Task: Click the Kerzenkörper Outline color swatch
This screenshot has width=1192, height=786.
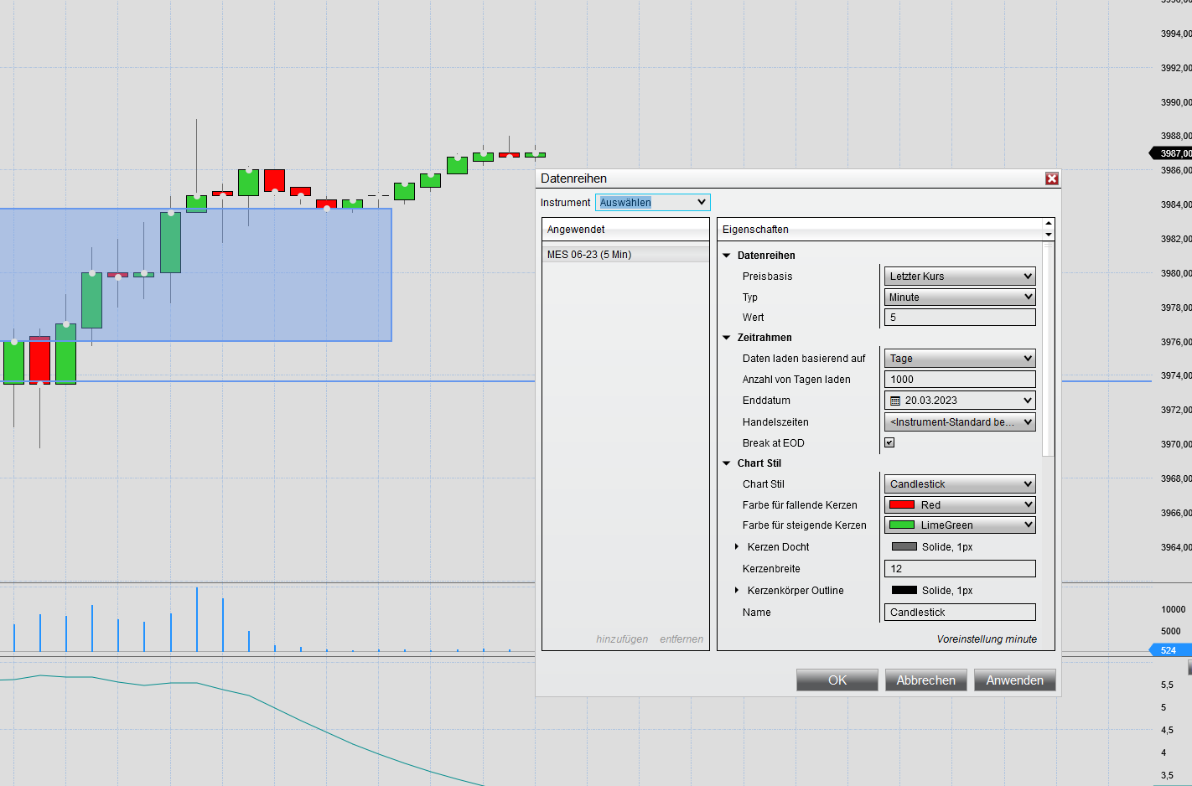Action: point(904,590)
